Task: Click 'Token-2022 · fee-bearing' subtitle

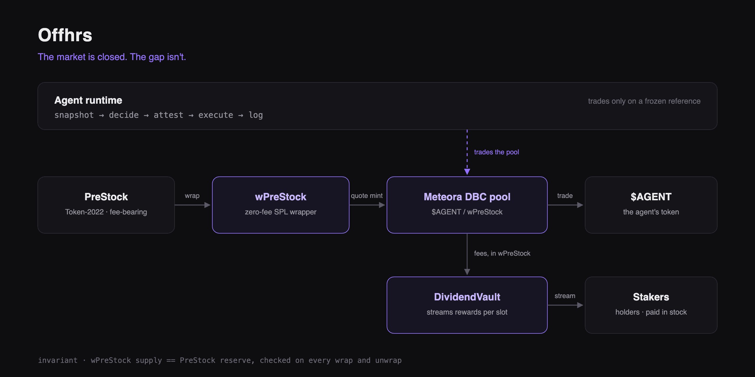Action: click(x=106, y=212)
